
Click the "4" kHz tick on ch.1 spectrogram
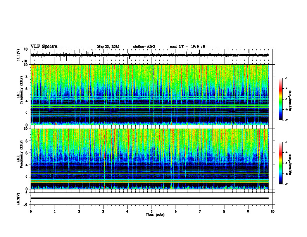coord(27,101)
